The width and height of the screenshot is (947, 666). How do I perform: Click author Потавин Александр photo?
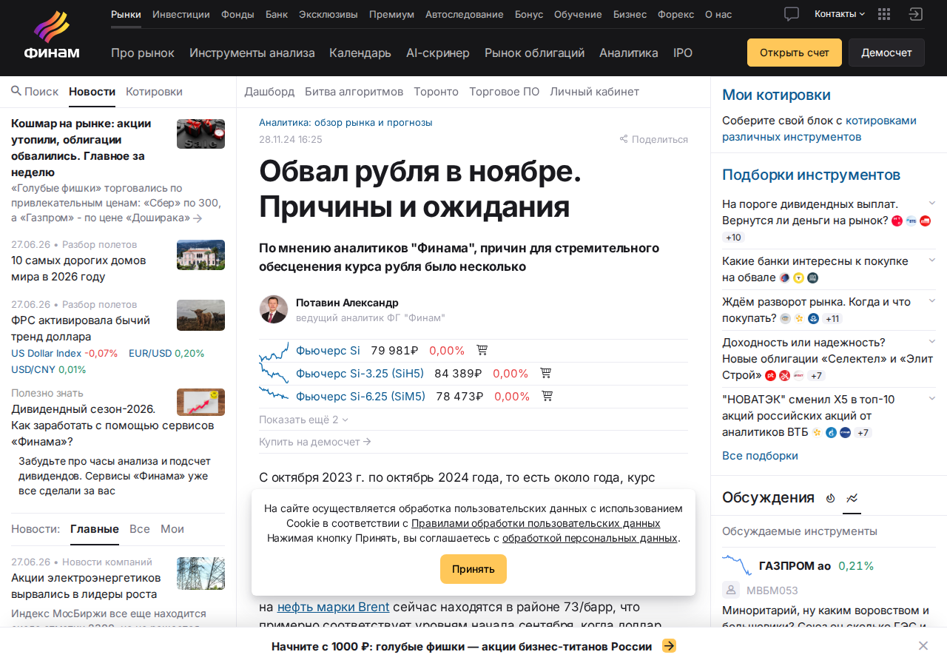[274, 309]
